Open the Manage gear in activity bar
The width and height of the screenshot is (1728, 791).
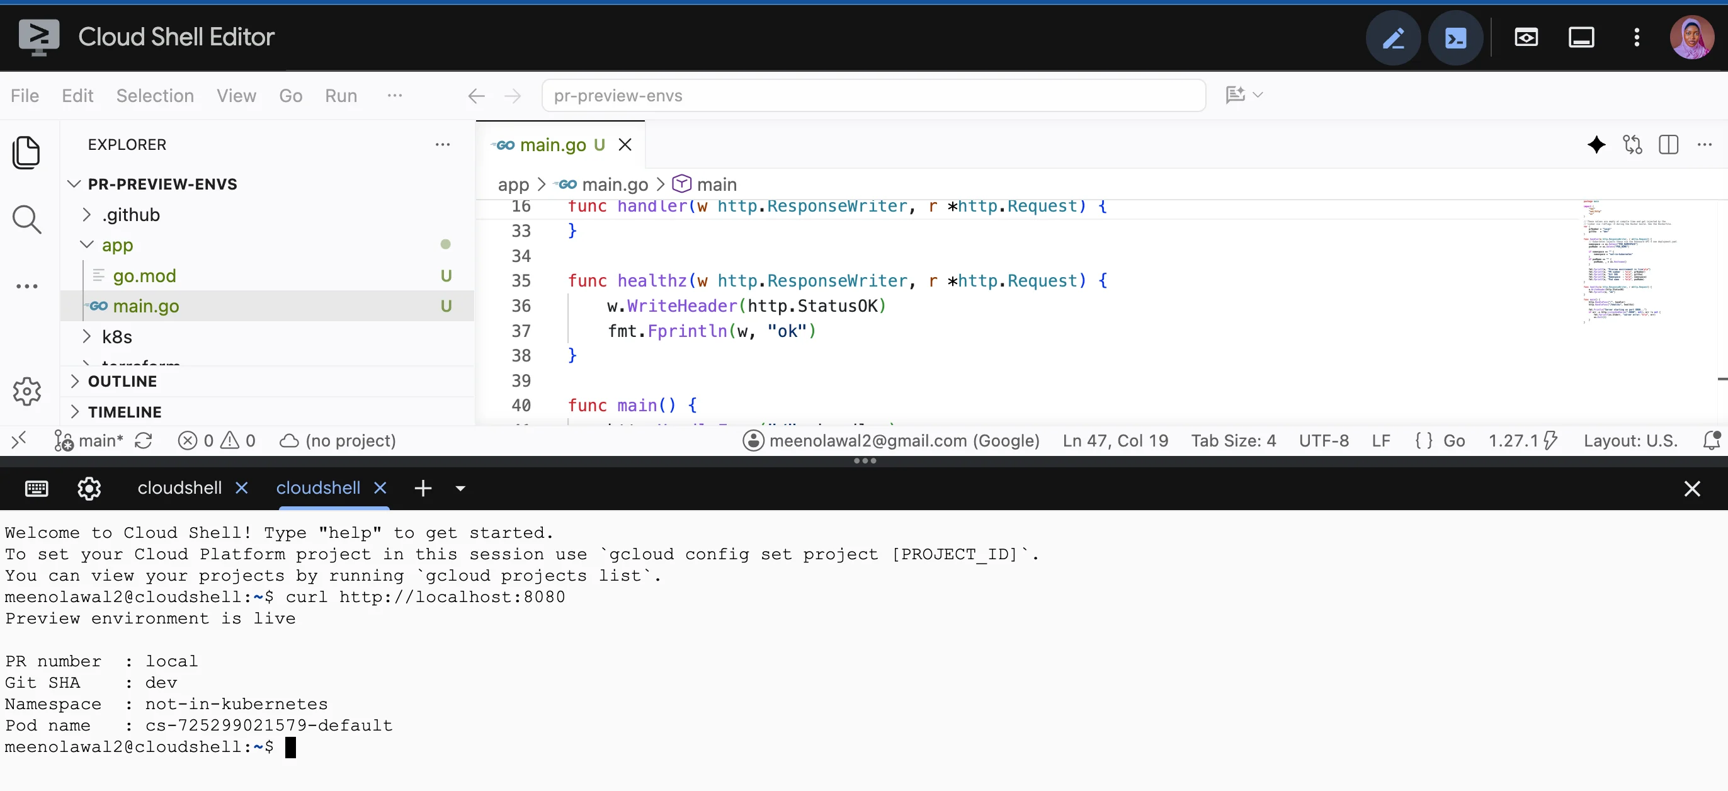pos(27,391)
